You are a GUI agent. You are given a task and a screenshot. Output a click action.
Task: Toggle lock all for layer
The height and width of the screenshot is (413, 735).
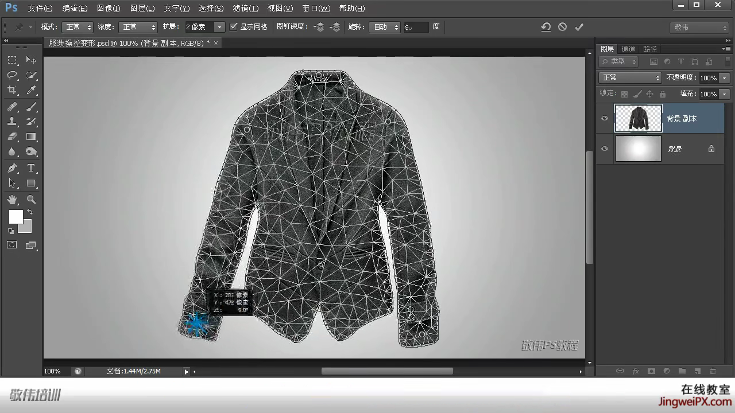(663, 94)
